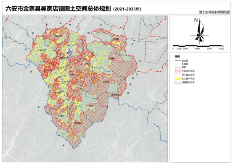Click the 8,000 scale bar end label
The width and height of the screenshot is (233, 164).
[x=221, y=49]
